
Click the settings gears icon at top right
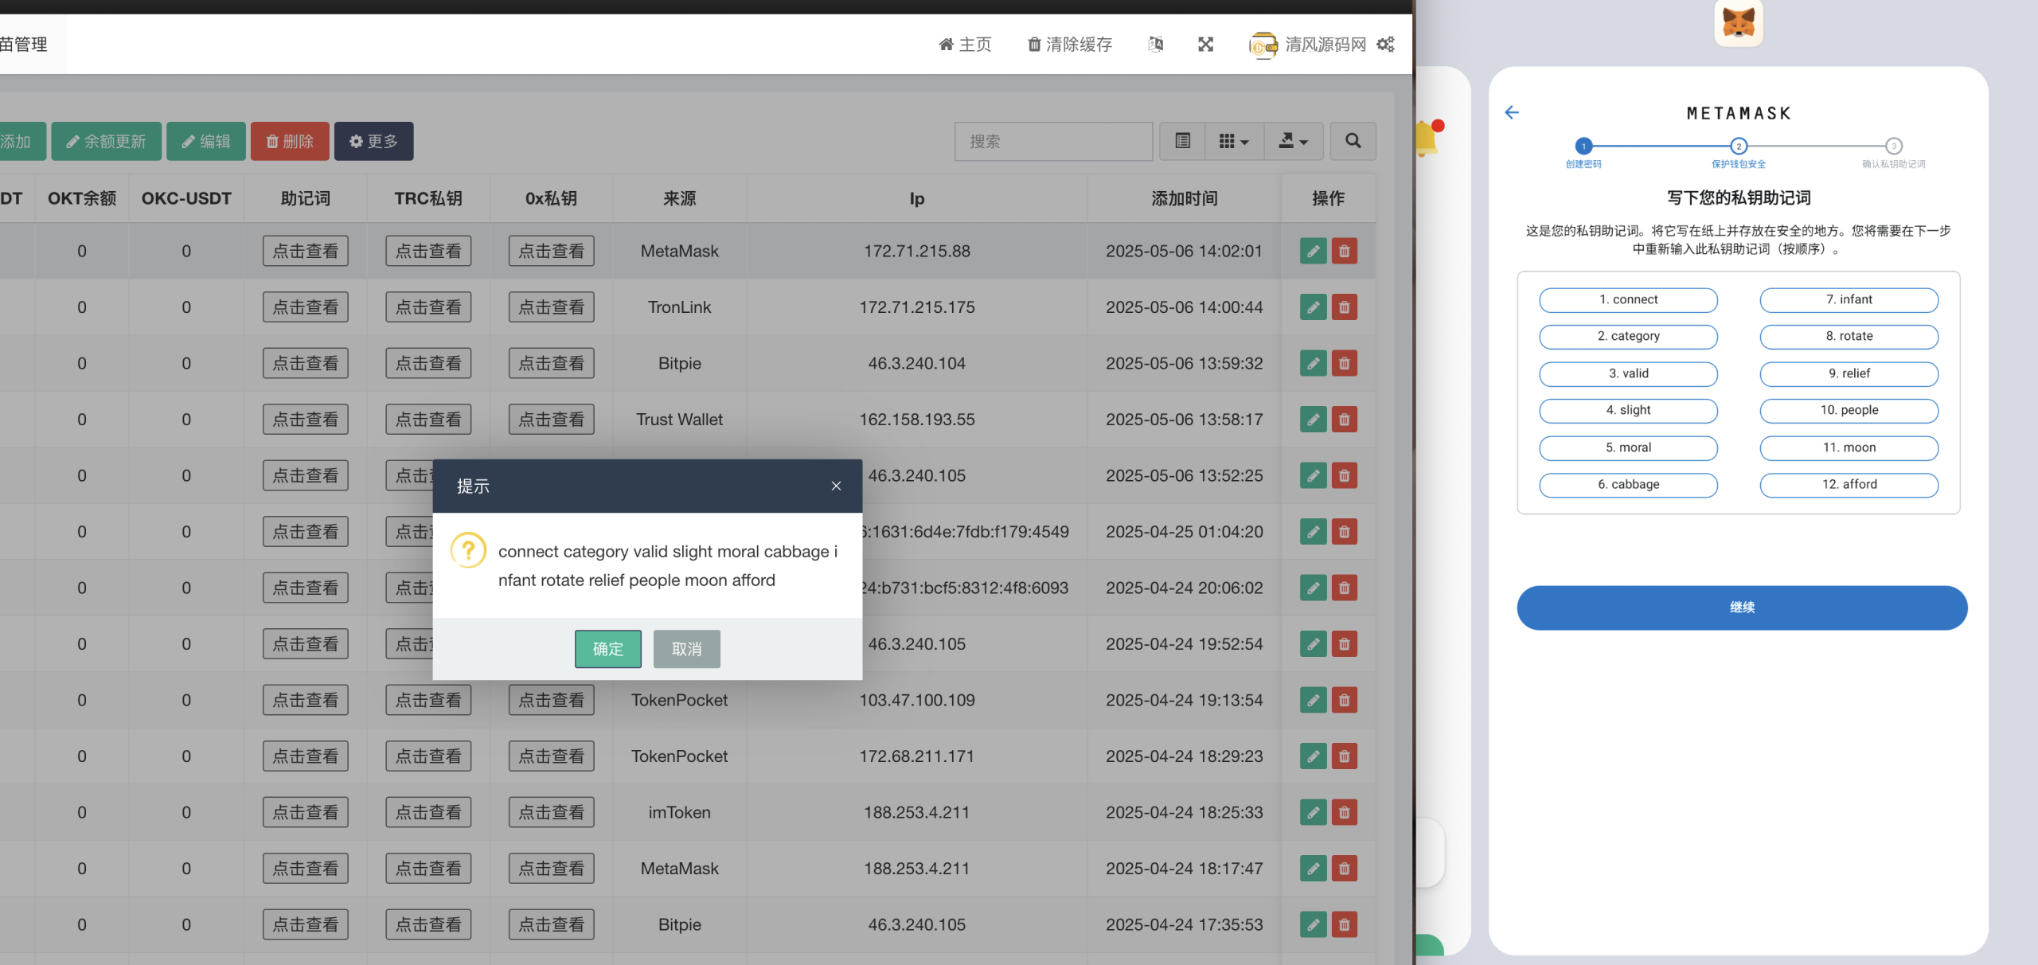tap(1386, 45)
